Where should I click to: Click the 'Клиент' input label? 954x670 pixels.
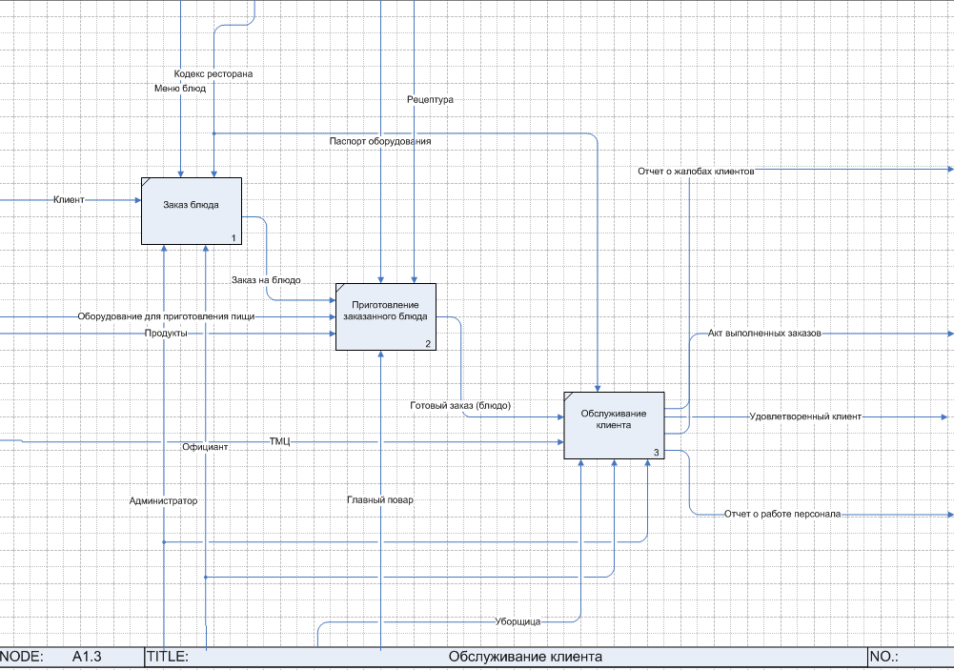69,199
